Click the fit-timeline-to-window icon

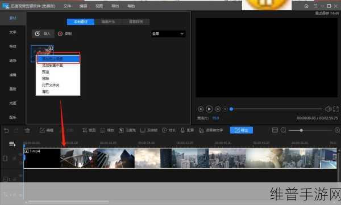pos(275,130)
